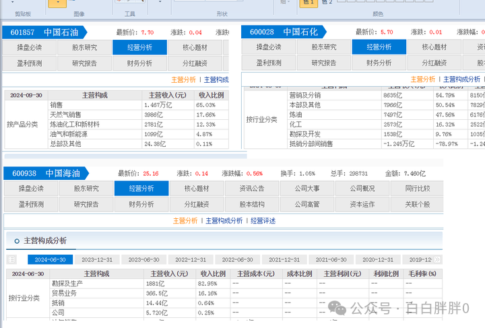Click the 600028 中国石化 title banner

284,32
